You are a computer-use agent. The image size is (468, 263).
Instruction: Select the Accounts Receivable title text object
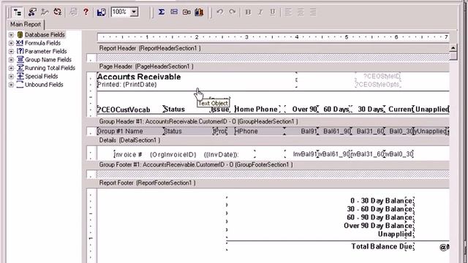point(139,77)
